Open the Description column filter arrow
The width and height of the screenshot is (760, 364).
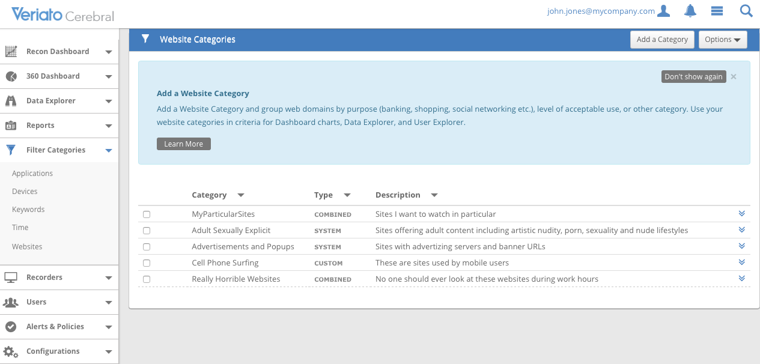click(434, 195)
